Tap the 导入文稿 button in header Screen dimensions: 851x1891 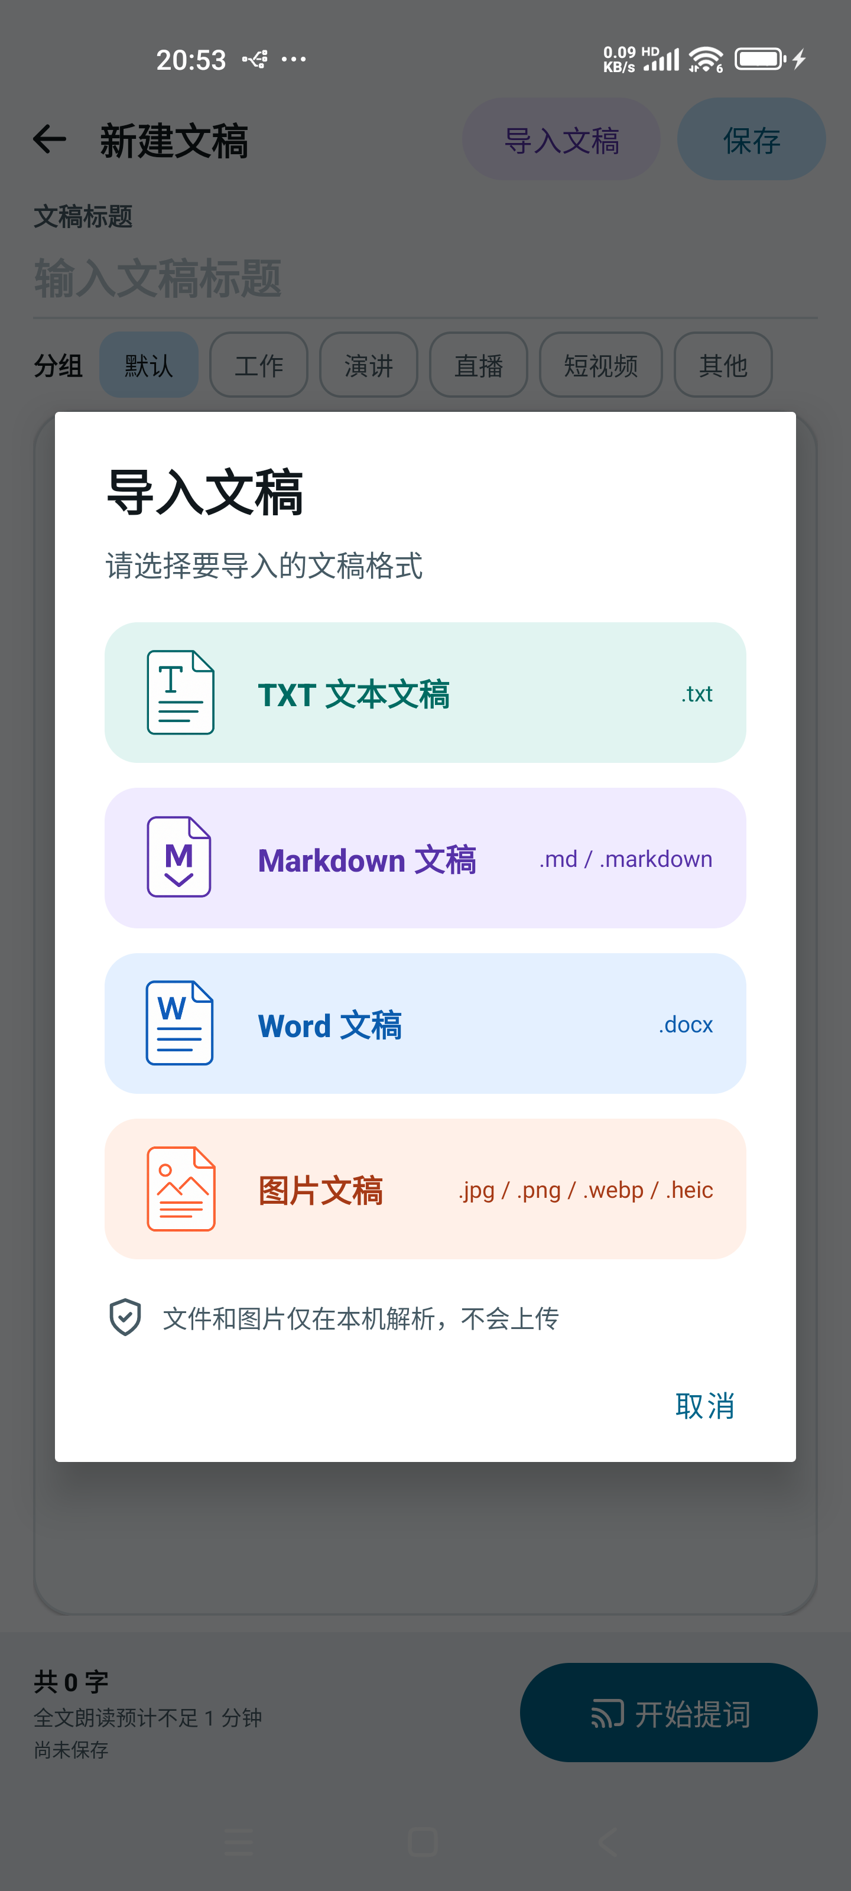561,139
